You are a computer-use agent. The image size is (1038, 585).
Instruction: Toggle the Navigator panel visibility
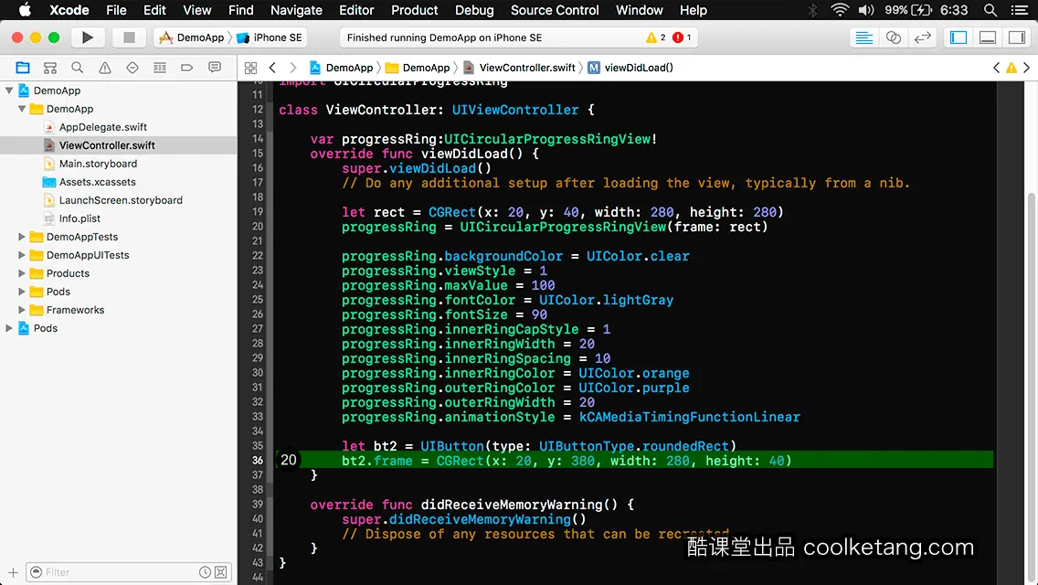coord(959,37)
